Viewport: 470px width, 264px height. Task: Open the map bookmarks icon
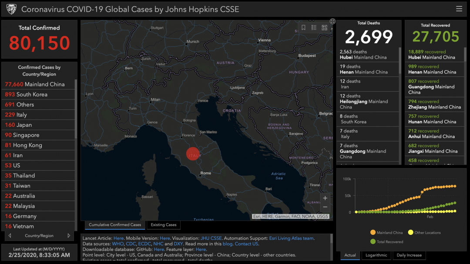pyautogui.click(x=303, y=27)
